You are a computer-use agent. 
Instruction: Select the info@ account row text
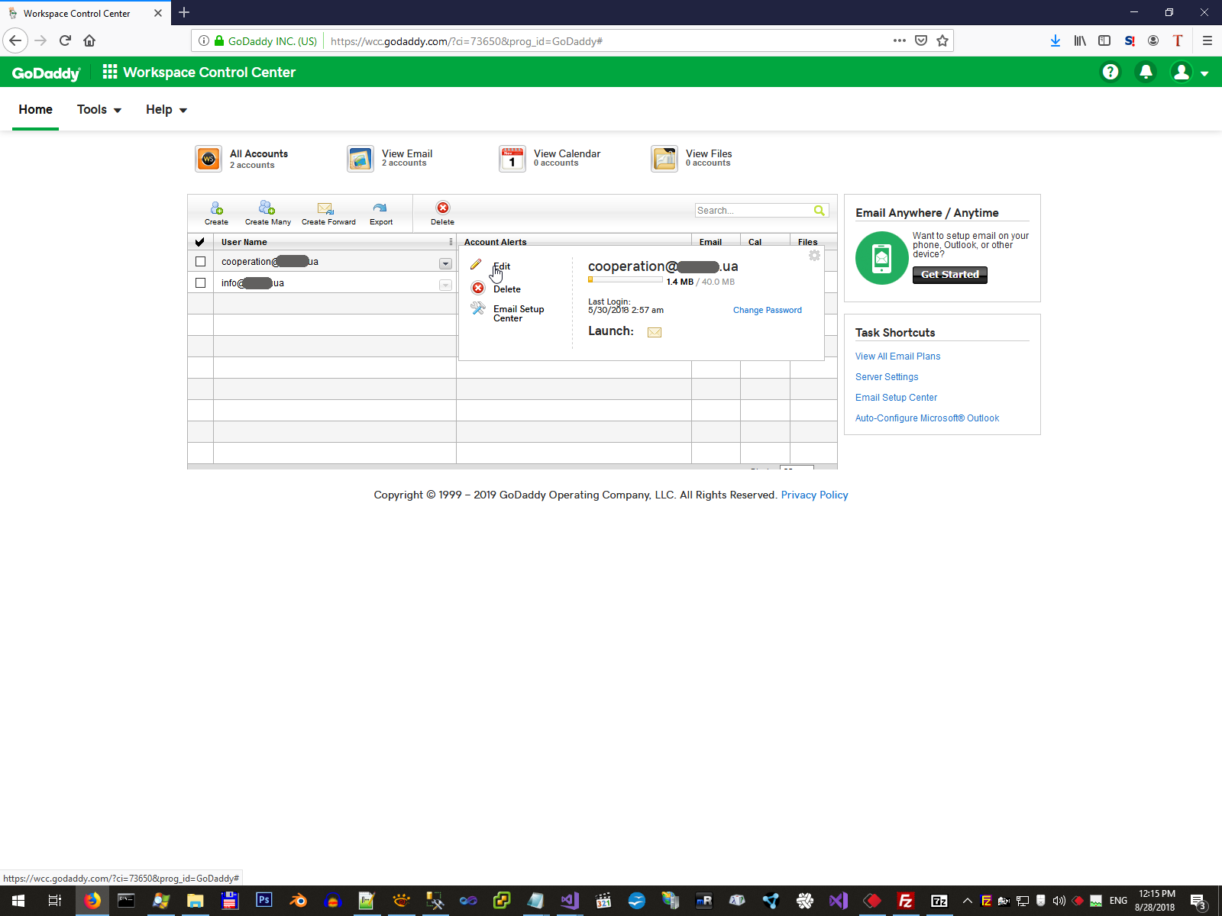click(253, 283)
